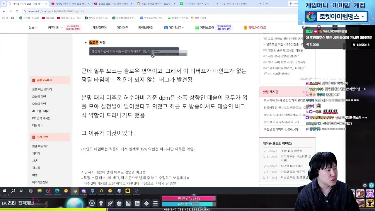Click the 치지직 - CHZZK bookmark
This screenshot has height=211, width=375.
[29, 18]
